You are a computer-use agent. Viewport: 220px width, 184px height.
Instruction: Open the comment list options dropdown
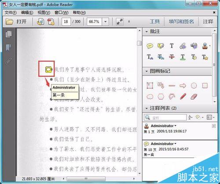coord(210,118)
